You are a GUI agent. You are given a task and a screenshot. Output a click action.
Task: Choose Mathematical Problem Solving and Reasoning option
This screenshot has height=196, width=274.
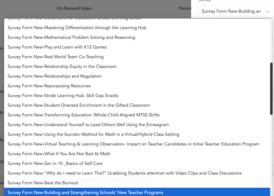[137, 37]
